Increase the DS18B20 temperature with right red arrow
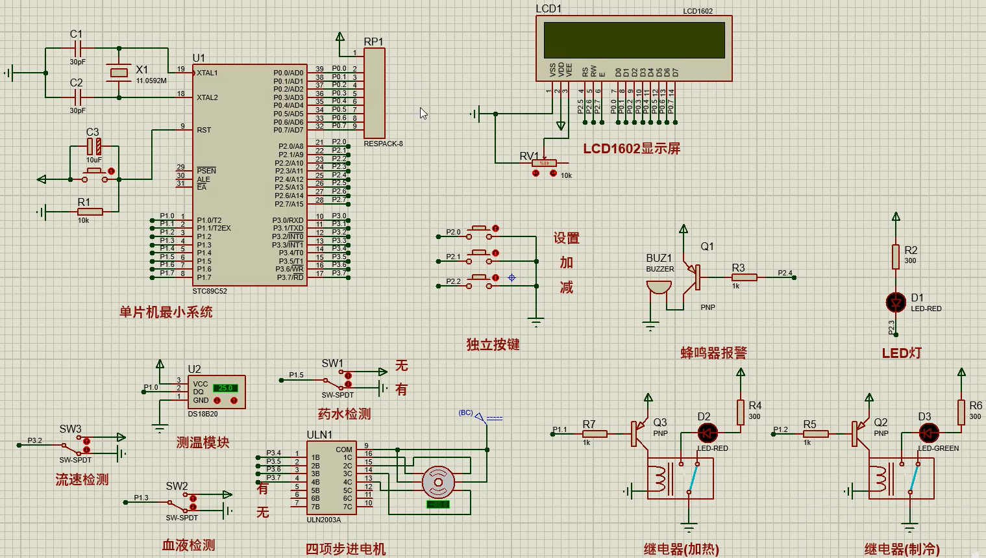 (234, 400)
